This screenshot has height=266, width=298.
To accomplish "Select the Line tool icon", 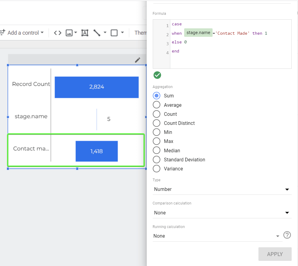I will 97,33.
